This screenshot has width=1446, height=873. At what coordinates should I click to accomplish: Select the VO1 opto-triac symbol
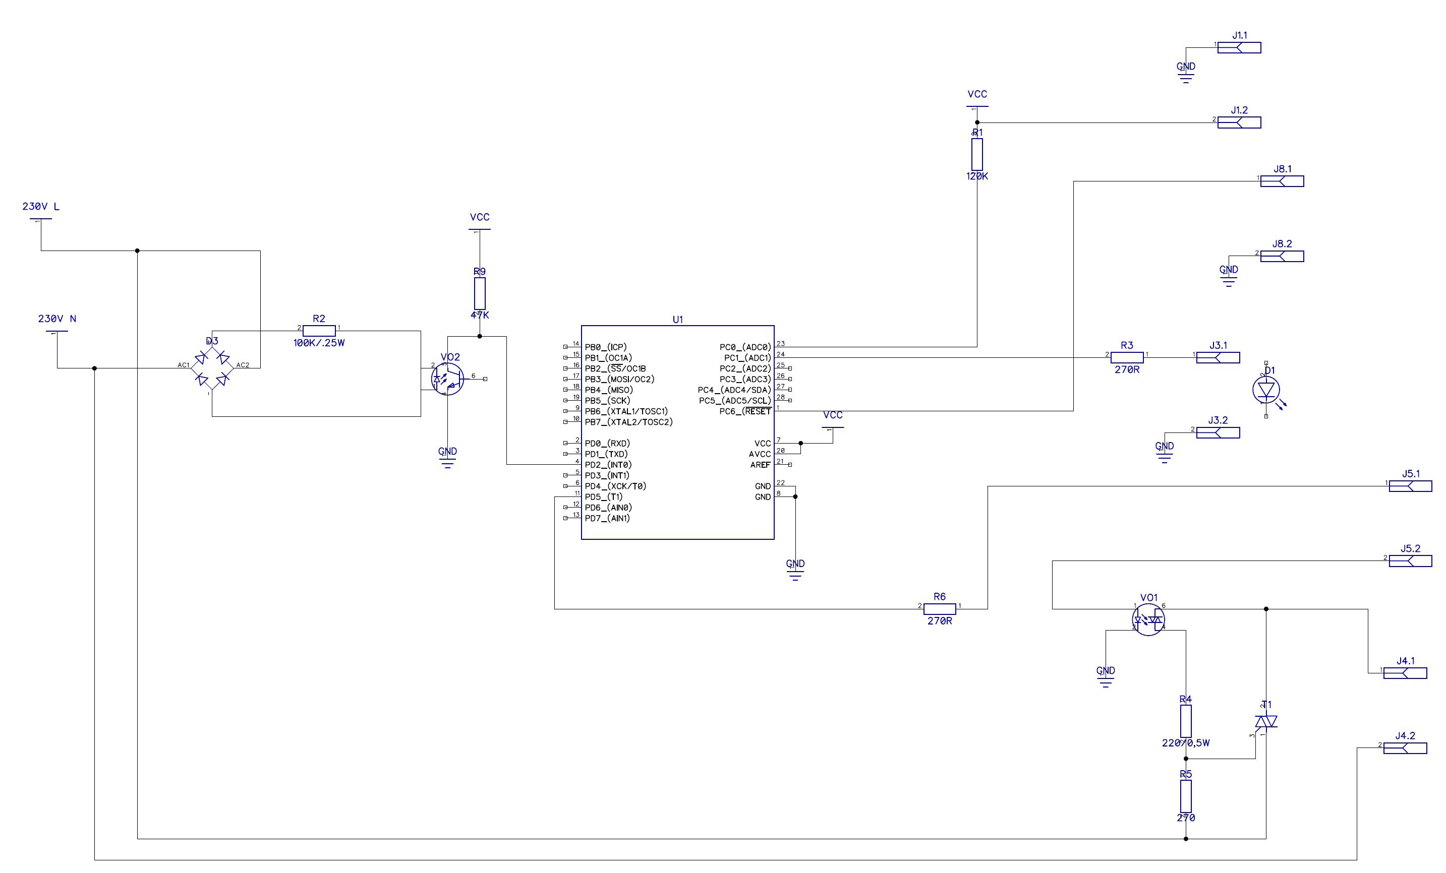click(x=1148, y=619)
